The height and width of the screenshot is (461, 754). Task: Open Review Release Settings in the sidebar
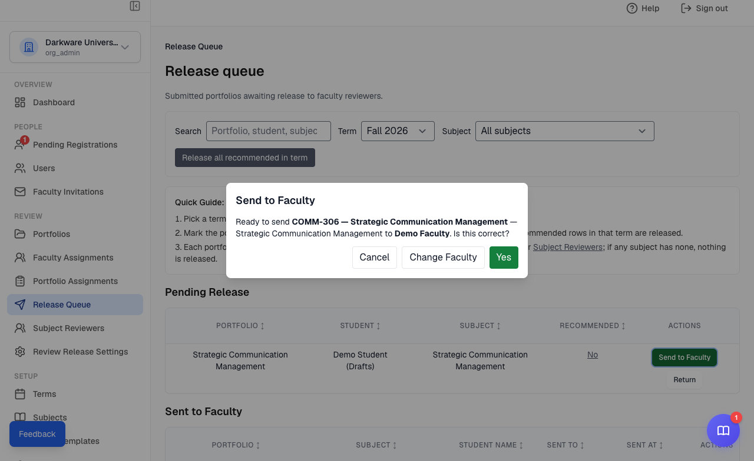(x=75, y=352)
